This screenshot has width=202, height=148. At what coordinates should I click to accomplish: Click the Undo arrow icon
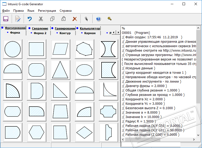30,19
